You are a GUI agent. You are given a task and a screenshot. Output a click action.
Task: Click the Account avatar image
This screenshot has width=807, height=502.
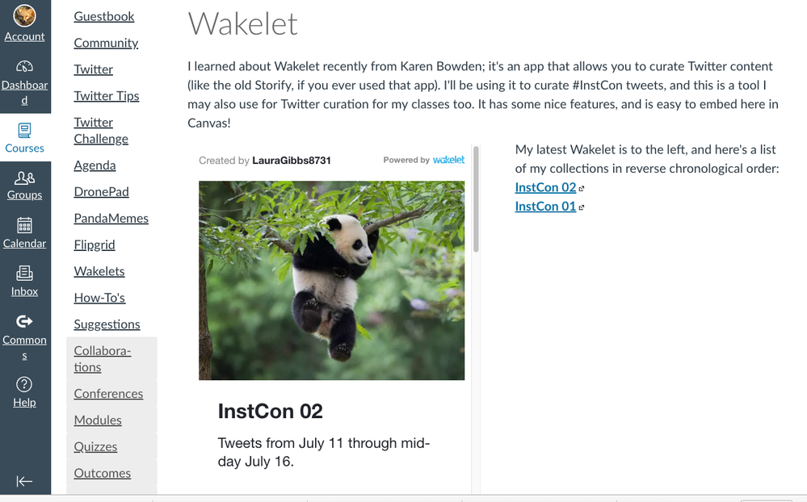[x=25, y=14]
